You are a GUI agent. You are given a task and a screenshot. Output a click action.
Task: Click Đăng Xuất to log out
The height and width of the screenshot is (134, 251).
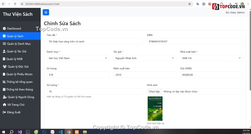click(x=20, y=112)
